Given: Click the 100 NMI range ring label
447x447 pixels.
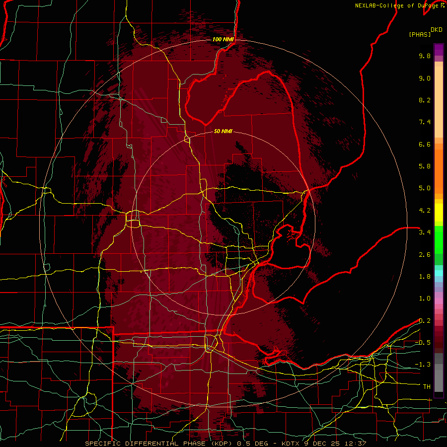Looking at the screenshot, I should [223, 39].
